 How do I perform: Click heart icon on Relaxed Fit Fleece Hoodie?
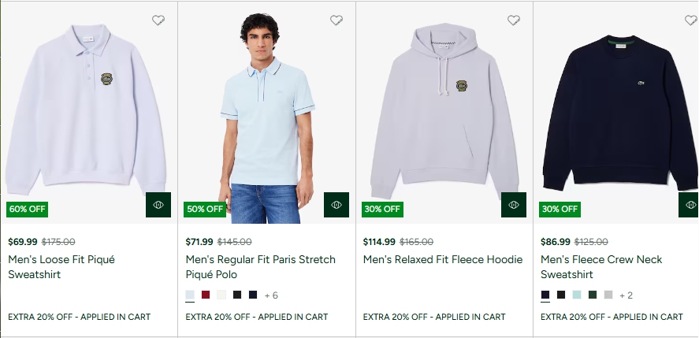[x=514, y=20]
